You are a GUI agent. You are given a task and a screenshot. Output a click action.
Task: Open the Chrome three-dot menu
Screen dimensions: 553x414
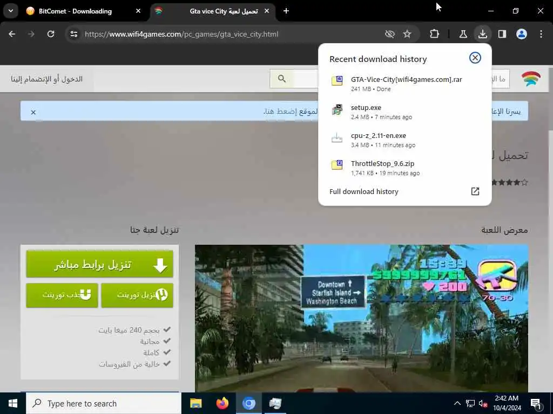pos(541,34)
